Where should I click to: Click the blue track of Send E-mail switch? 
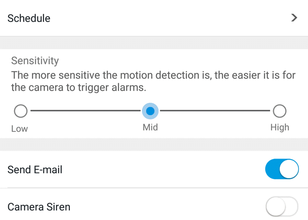272,170
